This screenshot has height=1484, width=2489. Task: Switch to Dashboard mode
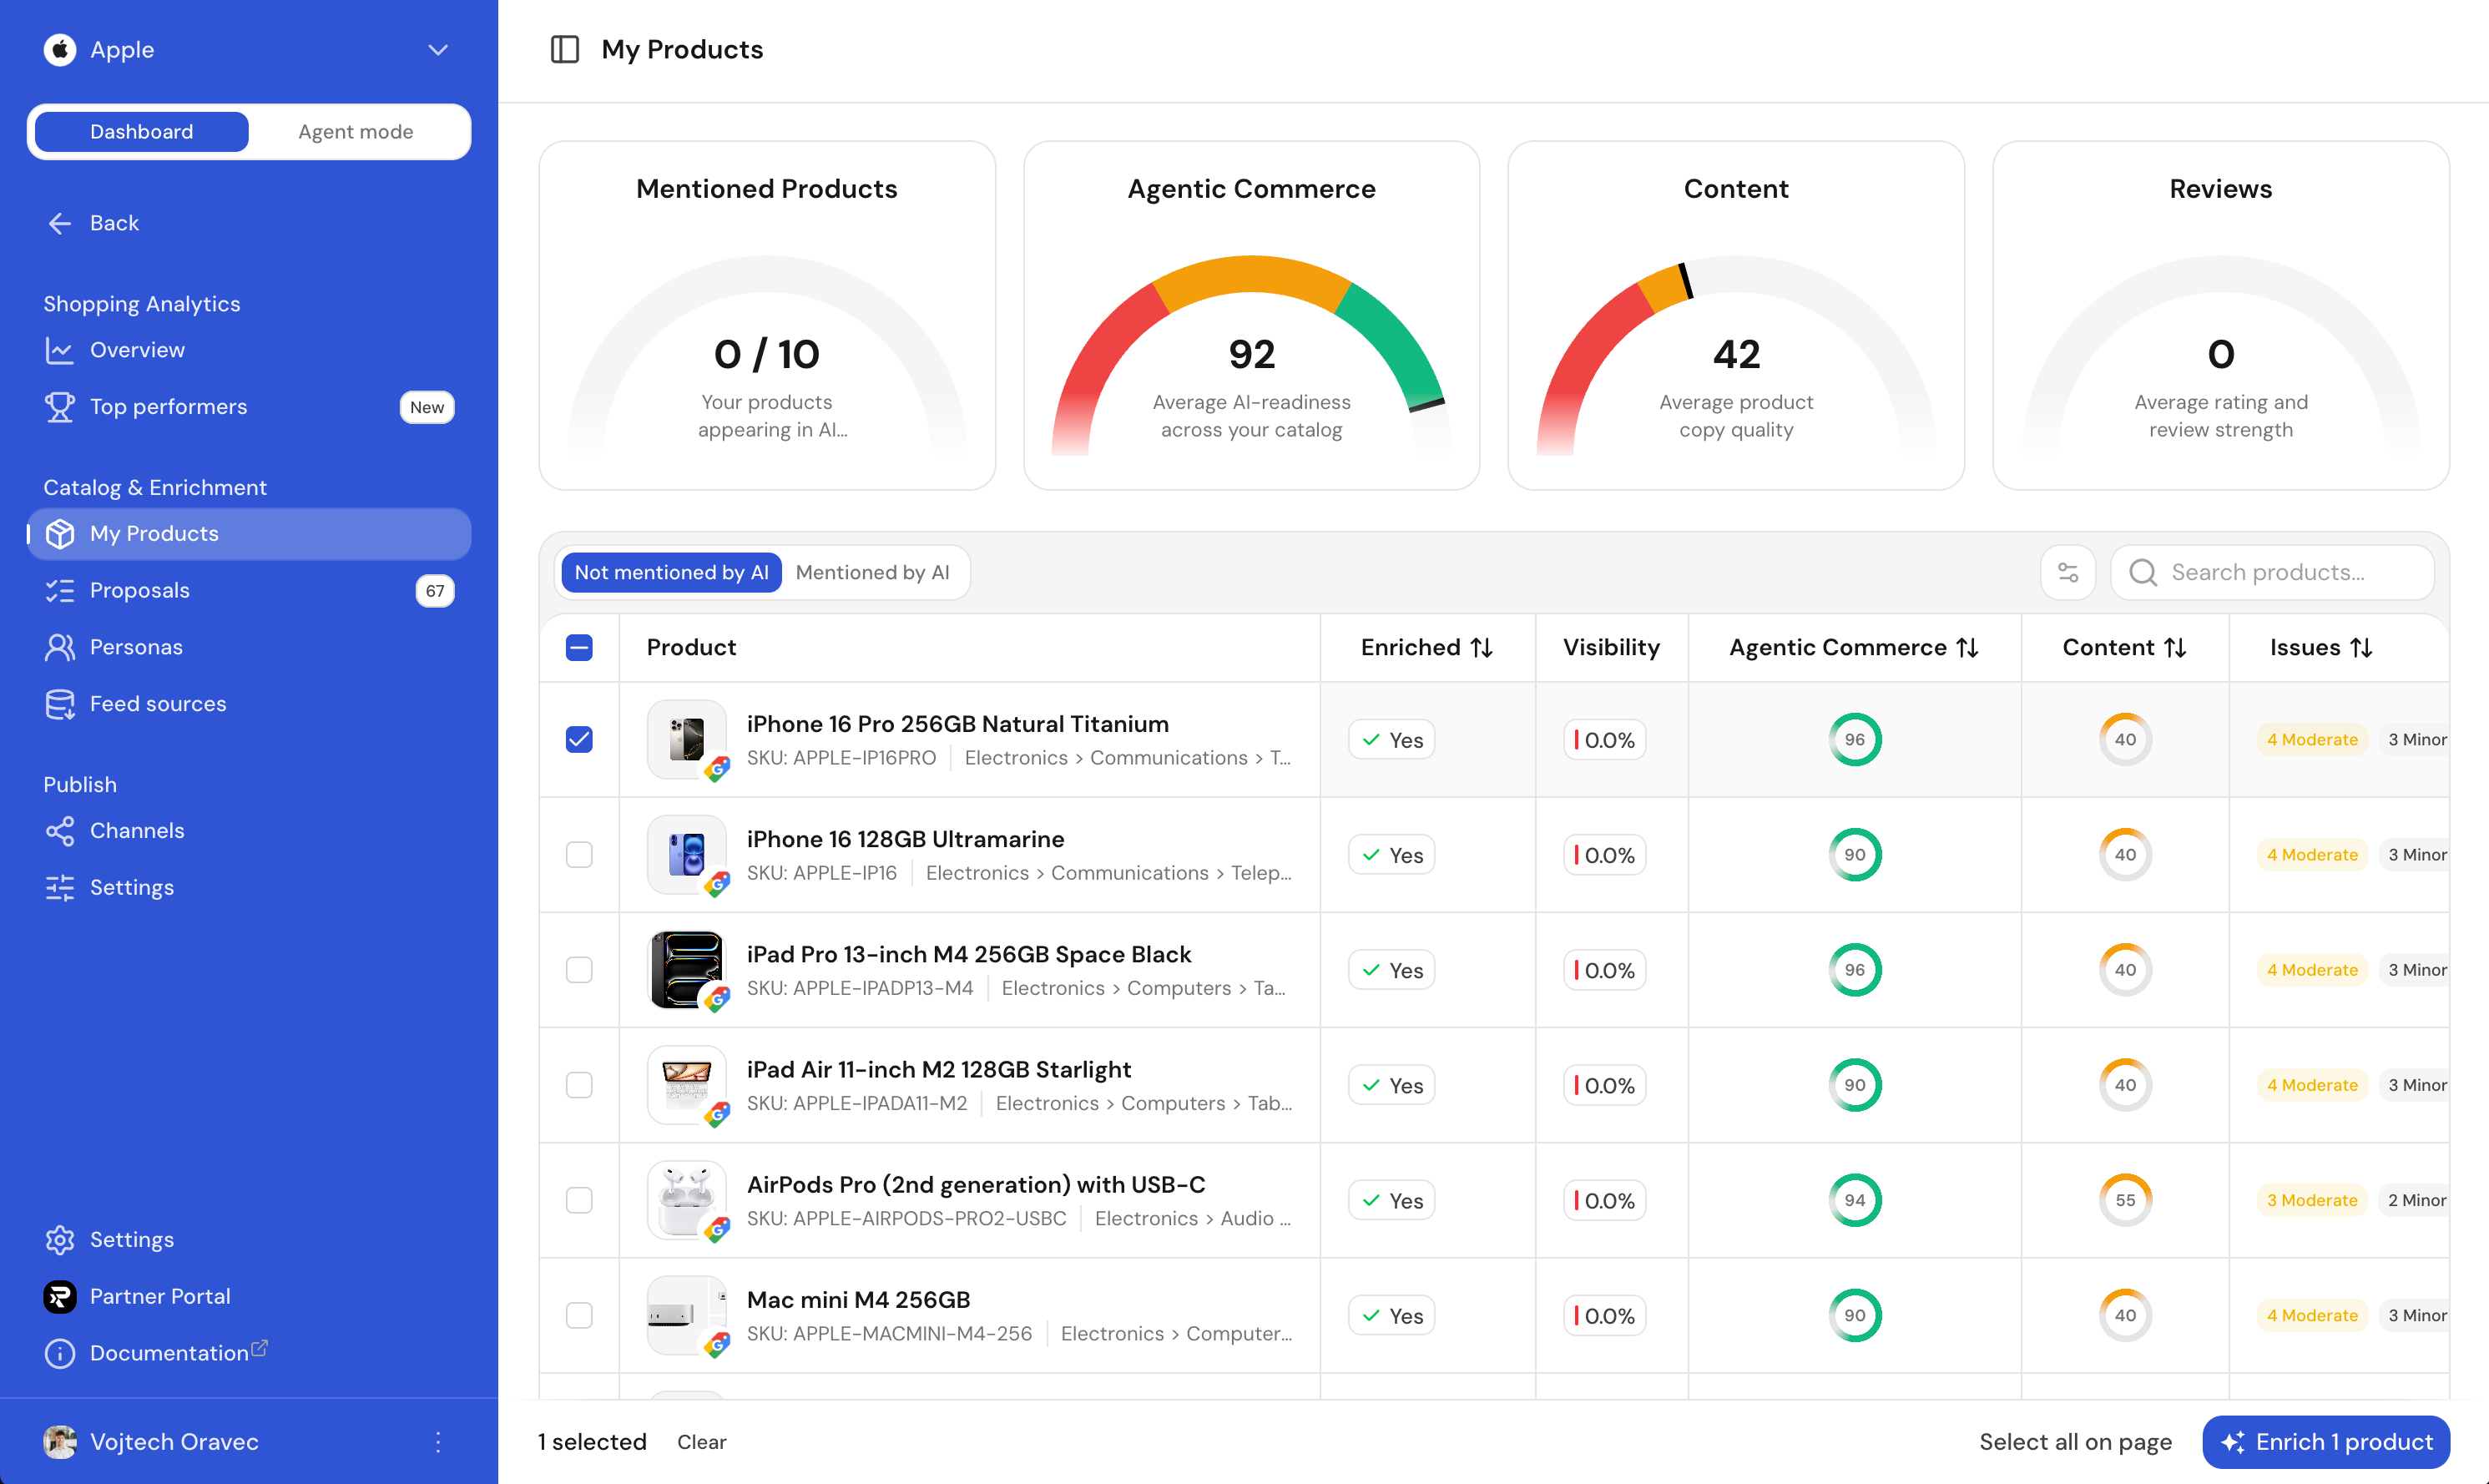click(x=141, y=131)
